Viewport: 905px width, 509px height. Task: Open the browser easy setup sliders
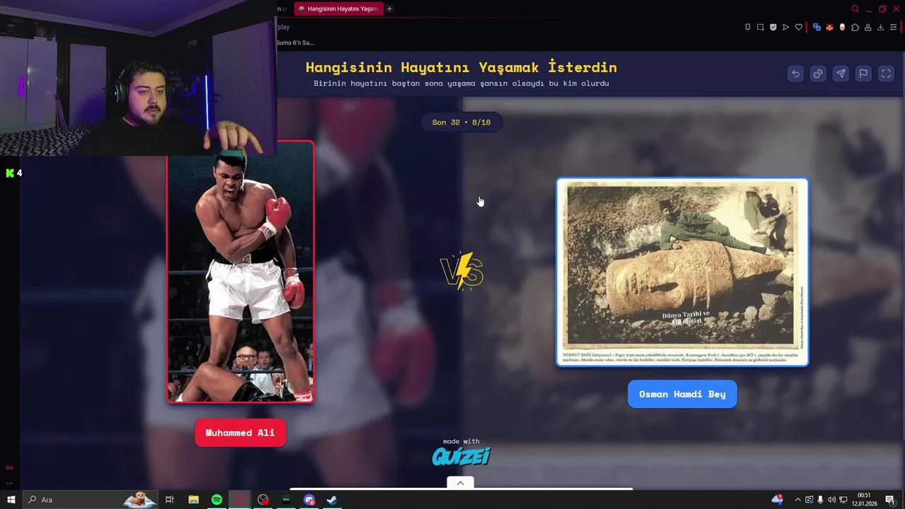893,27
